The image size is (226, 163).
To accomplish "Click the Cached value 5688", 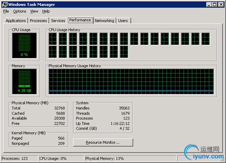I will click(x=60, y=113).
